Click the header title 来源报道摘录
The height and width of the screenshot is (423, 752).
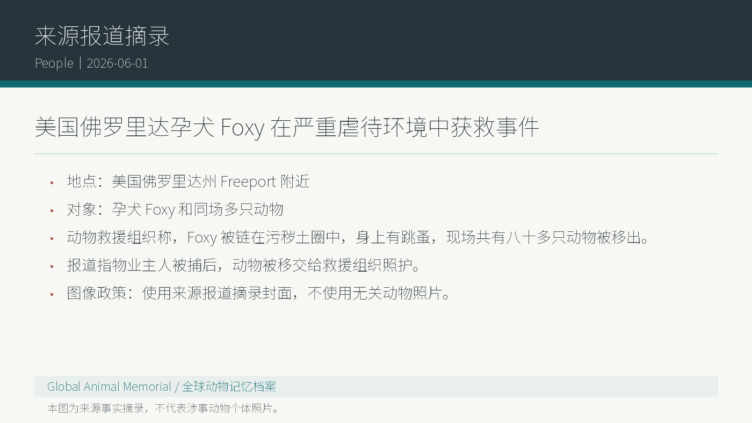point(102,36)
